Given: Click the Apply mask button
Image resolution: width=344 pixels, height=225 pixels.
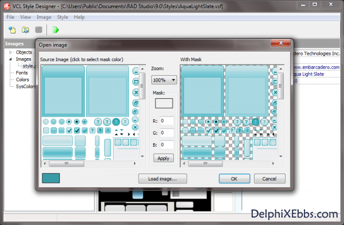Looking at the screenshot, I should (x=163, y=158).
